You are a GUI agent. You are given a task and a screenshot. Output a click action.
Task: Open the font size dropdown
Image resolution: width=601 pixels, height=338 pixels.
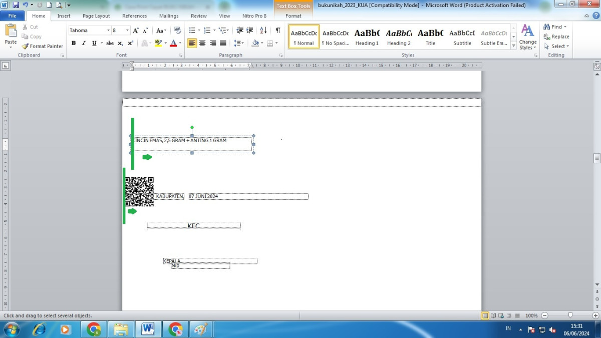[x=128, y=31]
